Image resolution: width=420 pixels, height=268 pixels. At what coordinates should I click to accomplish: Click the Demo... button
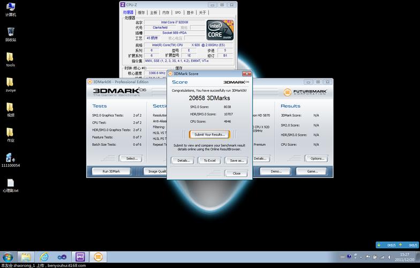coord(276,172)
